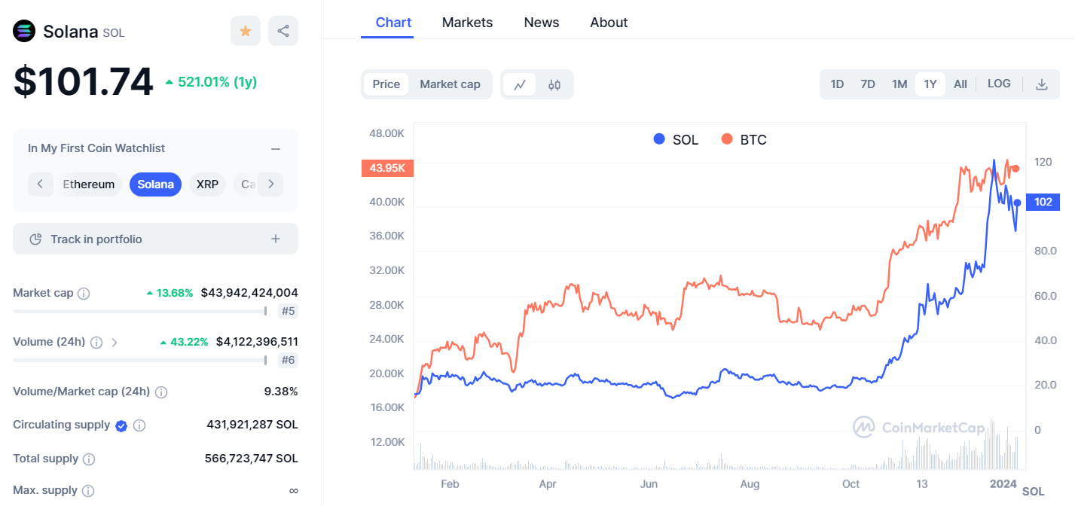Toggle the SOL legend series
The image size is (1075, 506).
[x=676, y=139]
